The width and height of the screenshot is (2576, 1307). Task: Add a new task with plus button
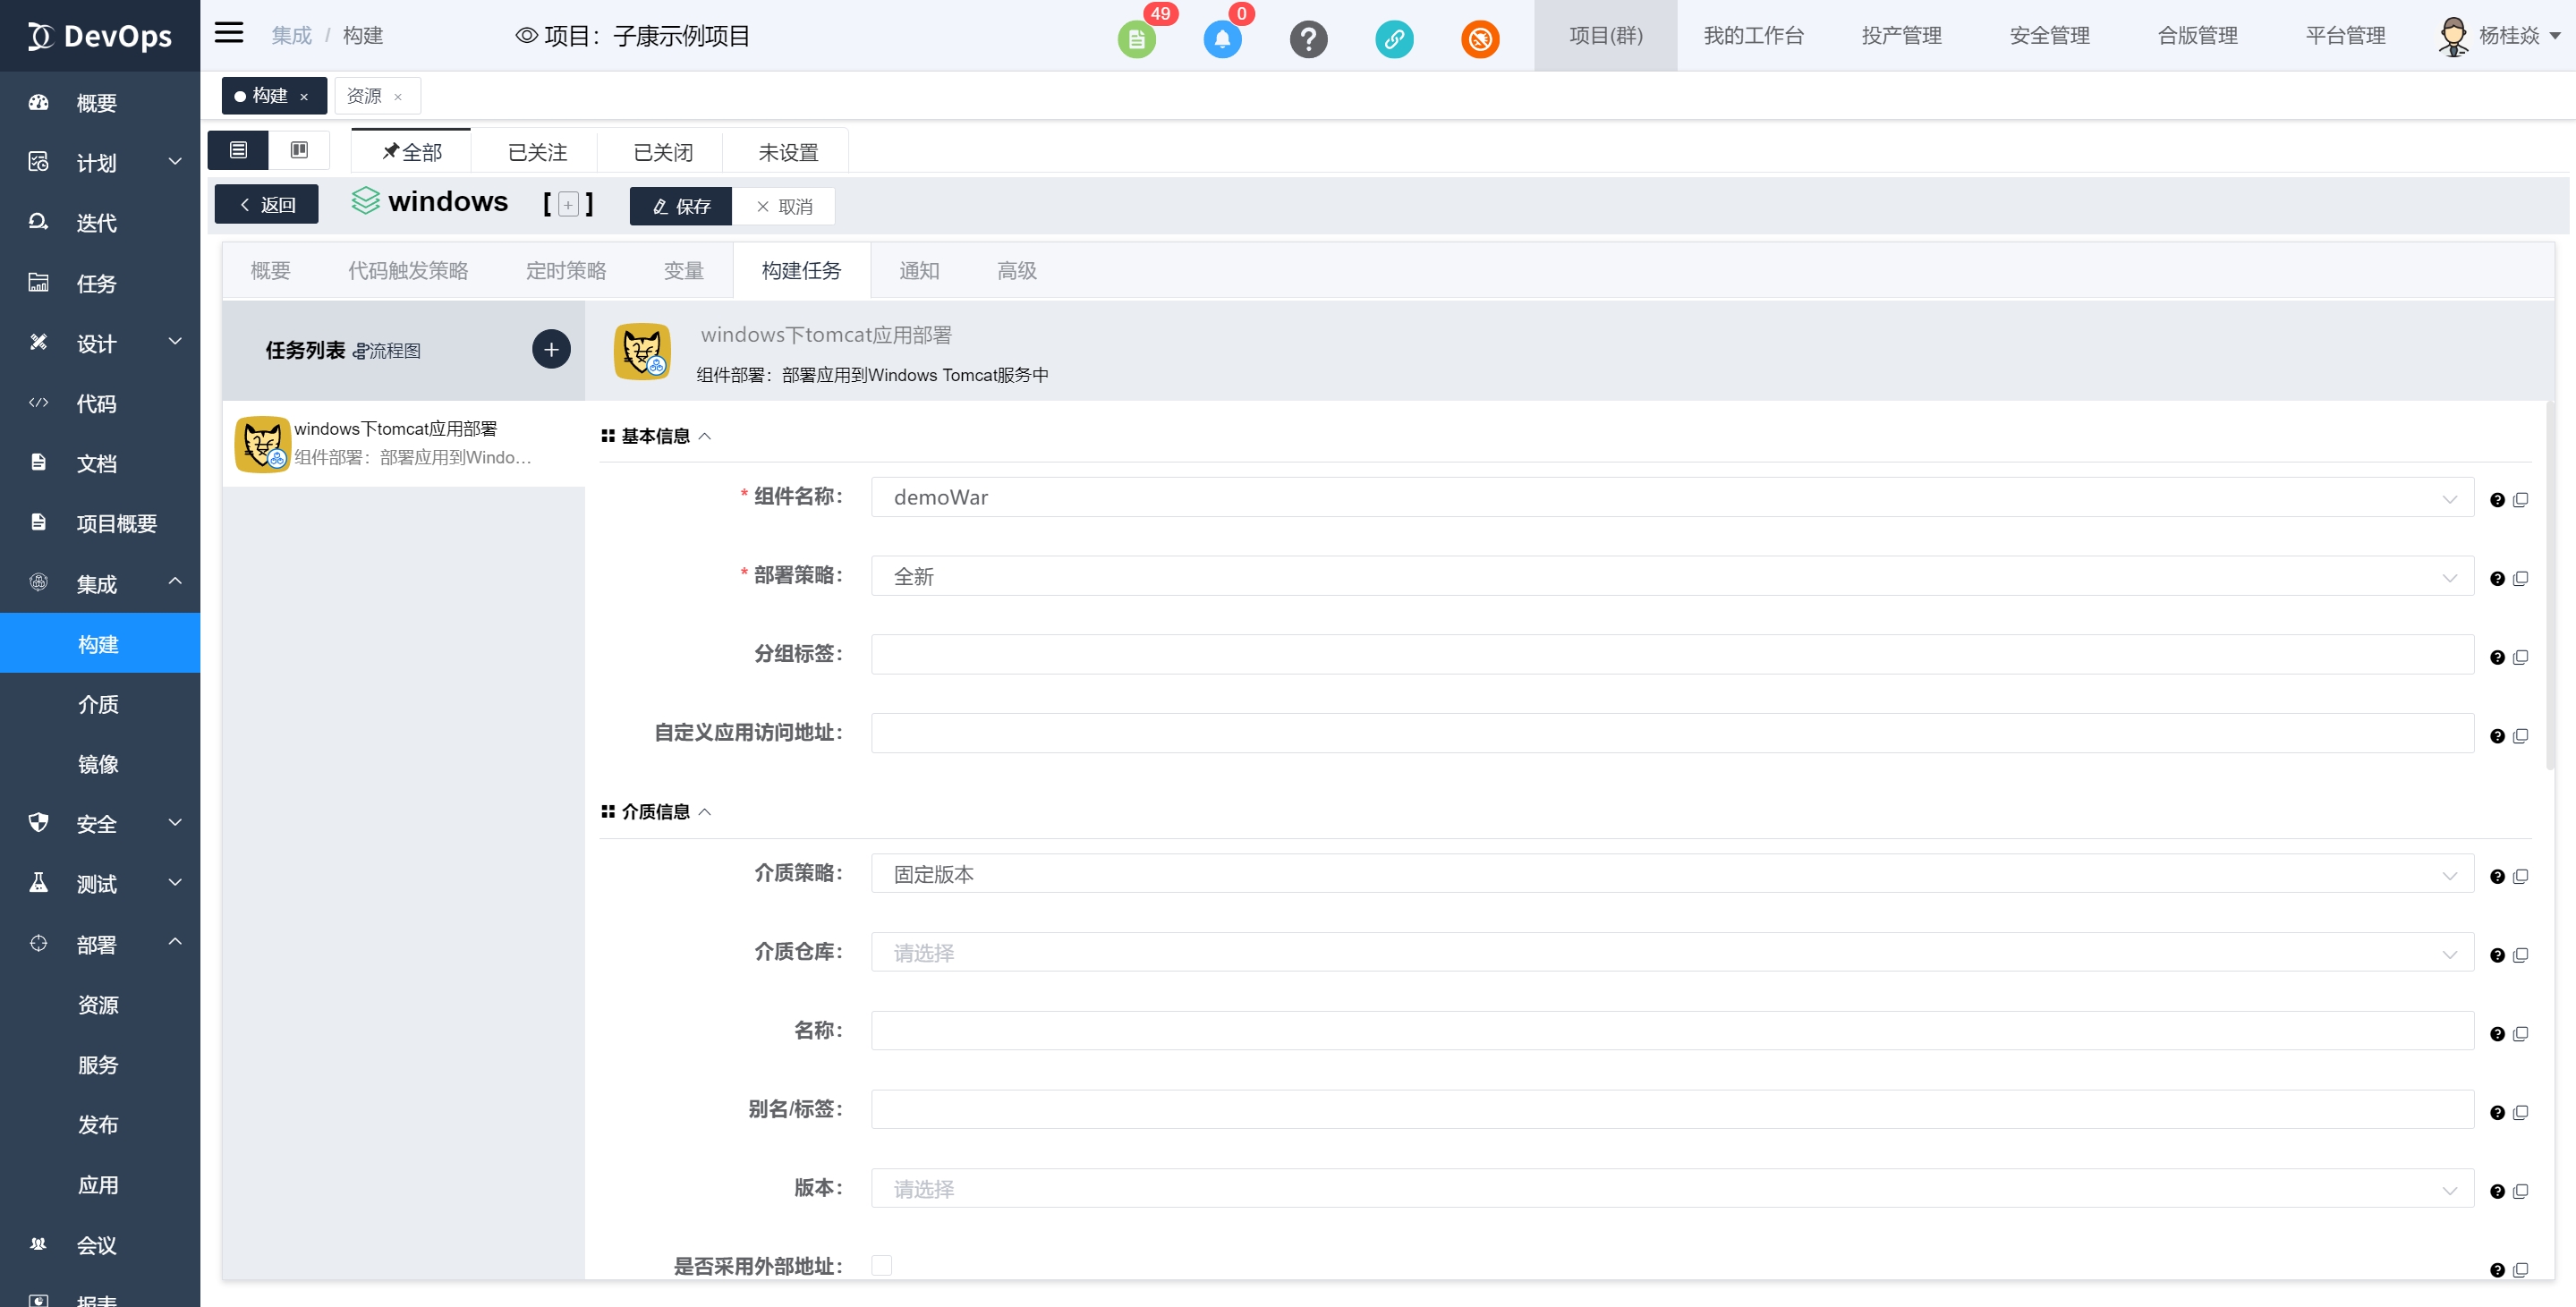point(551,350)
